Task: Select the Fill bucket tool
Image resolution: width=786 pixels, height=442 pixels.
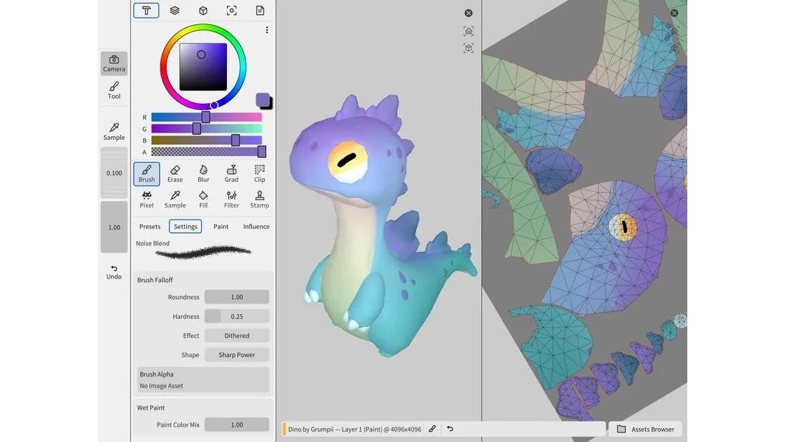Action: pyautogui.click(x=203, y=200)
